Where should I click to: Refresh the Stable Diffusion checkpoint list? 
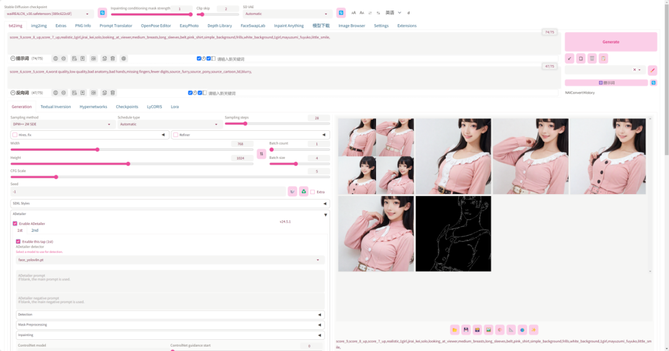click(102, 13)
